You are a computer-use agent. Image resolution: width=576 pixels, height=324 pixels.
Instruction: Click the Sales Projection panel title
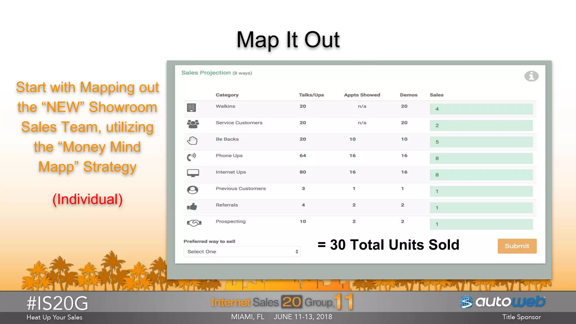coord(217,73)
